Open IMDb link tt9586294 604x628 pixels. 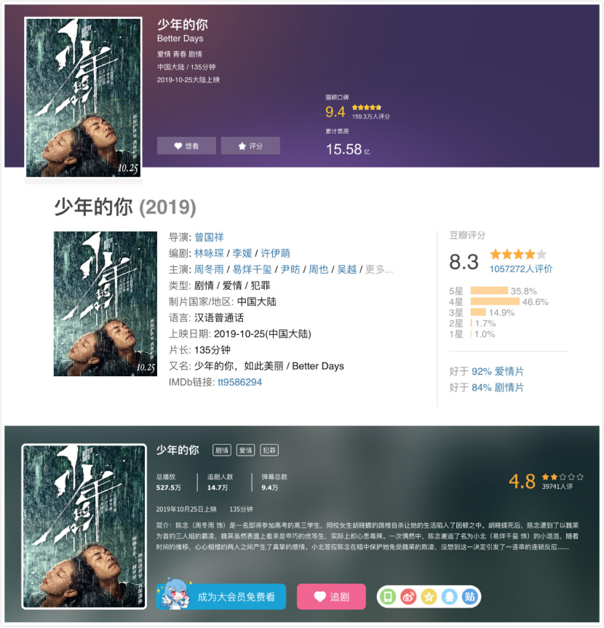tap(240, 382)
